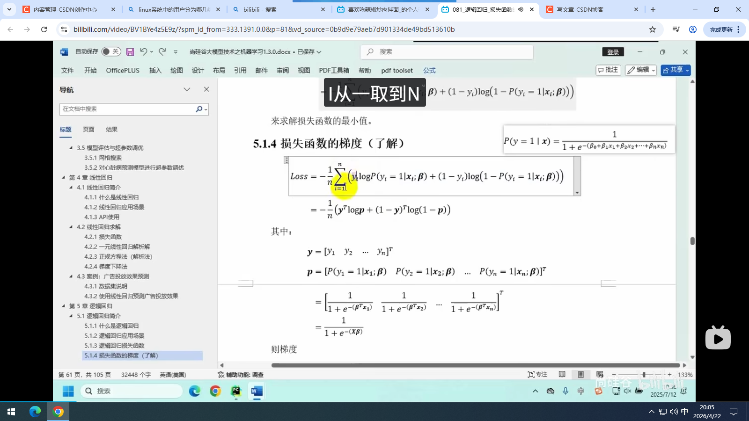Click the document vertical scrollbar thumb

(692, 241)
